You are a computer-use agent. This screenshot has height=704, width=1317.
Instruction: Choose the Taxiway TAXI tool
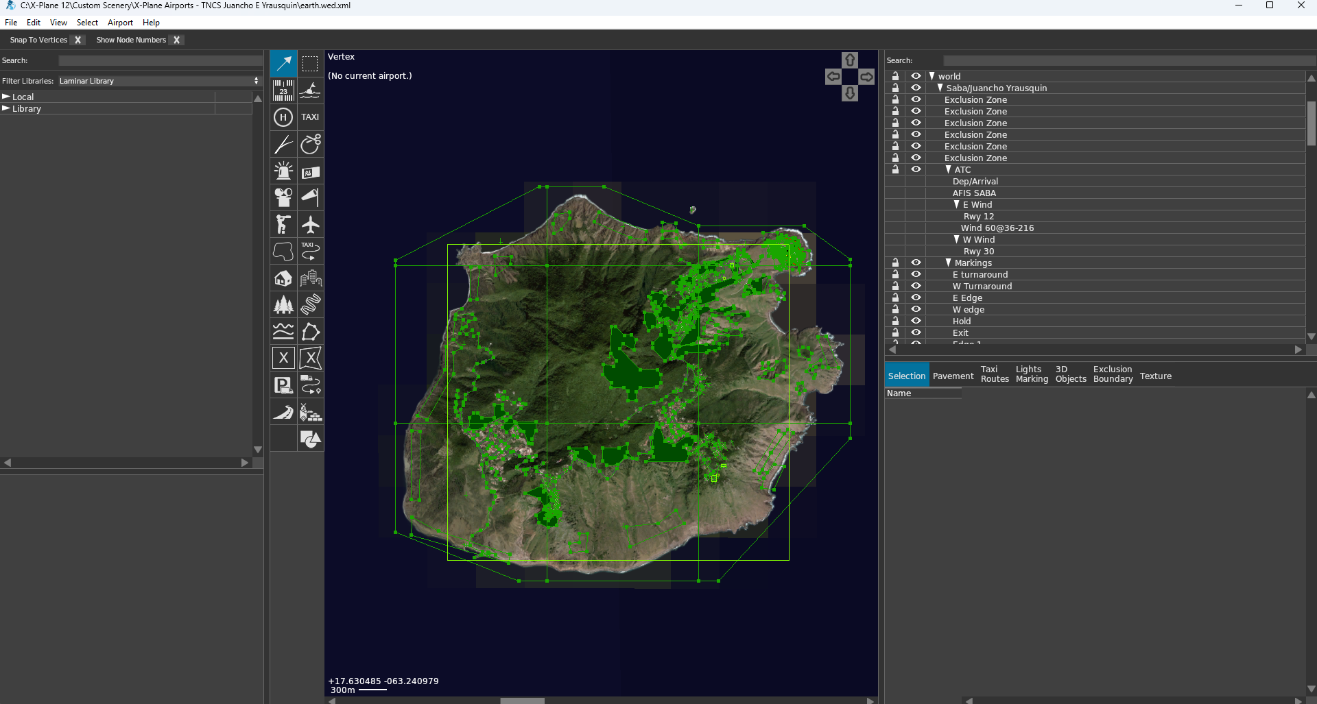pyautogui.click(x=310, y=117)
